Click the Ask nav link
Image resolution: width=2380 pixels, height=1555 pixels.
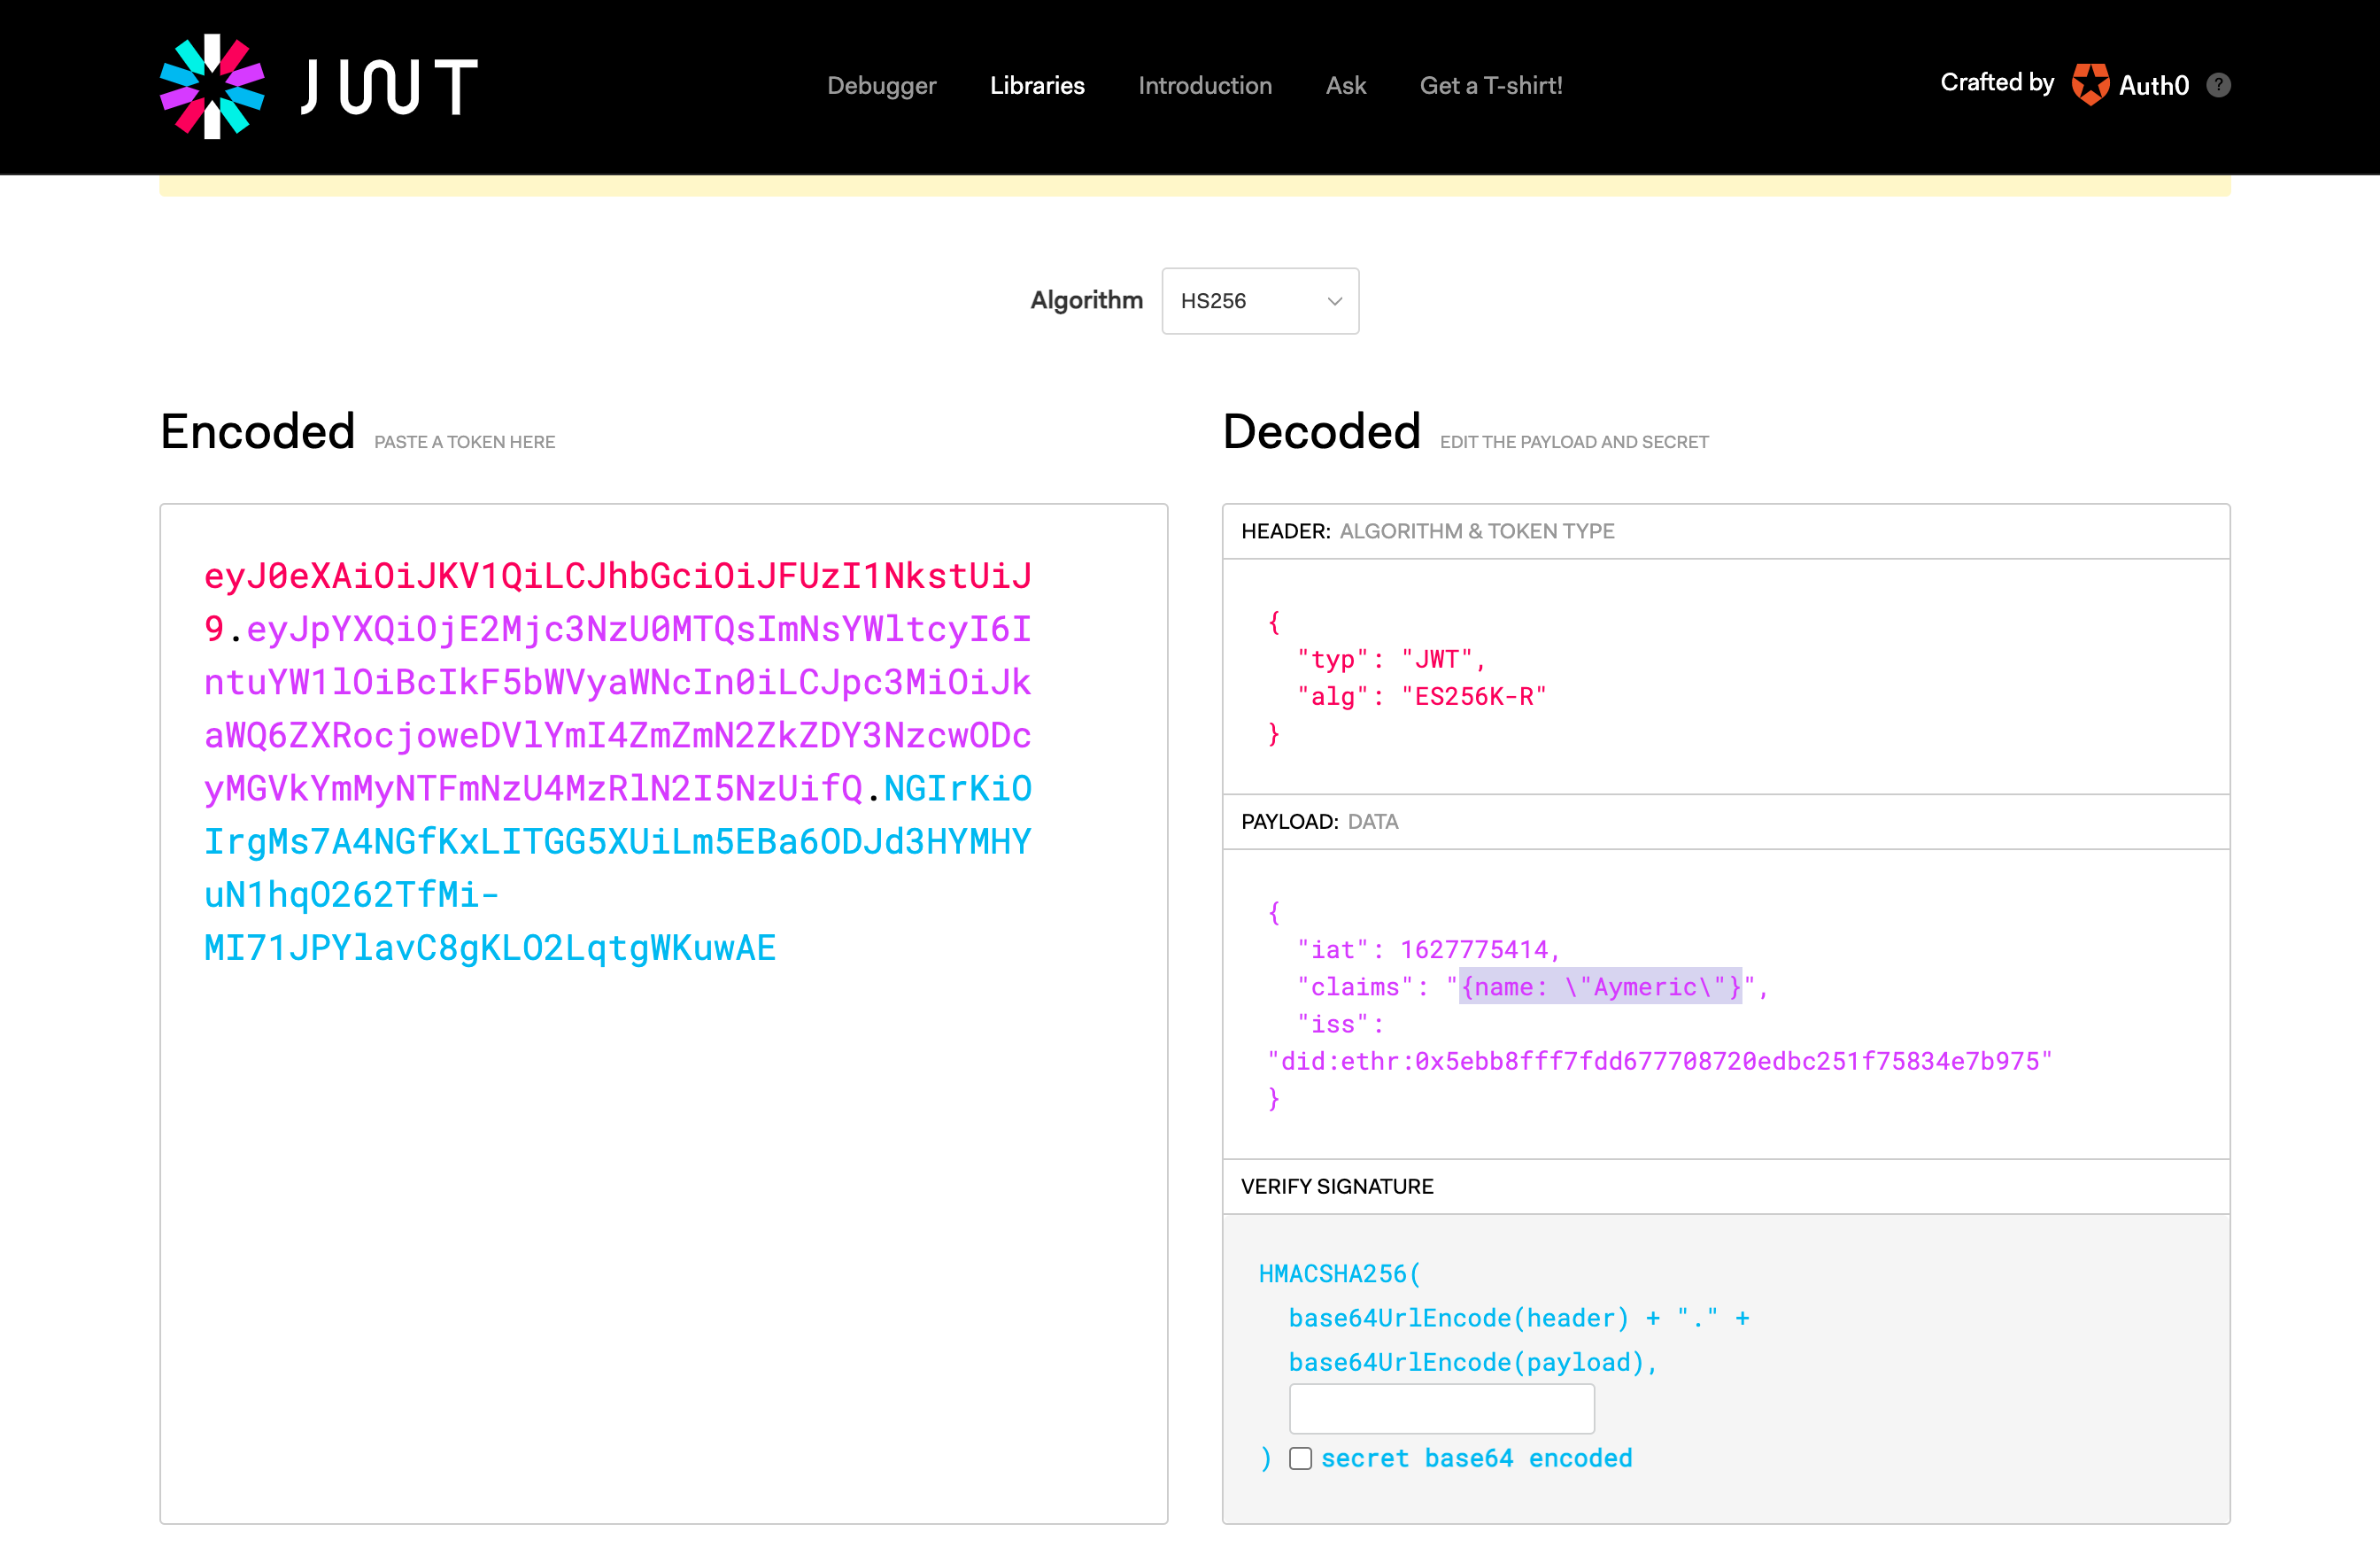[x=1345, y=86]
